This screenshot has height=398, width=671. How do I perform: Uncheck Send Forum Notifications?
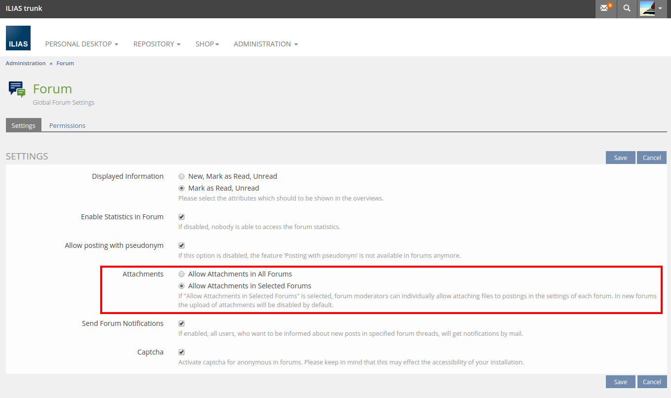click(182, 323)
